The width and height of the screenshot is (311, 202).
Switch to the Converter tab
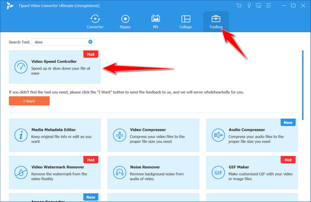pyautogui.click(x=95, y=22)
